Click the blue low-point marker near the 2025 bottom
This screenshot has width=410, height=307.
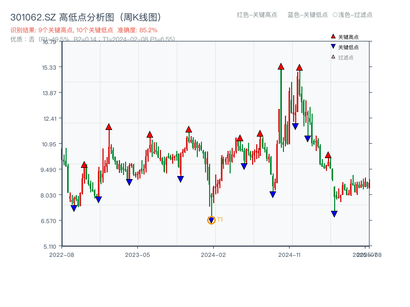coord(334,214)
